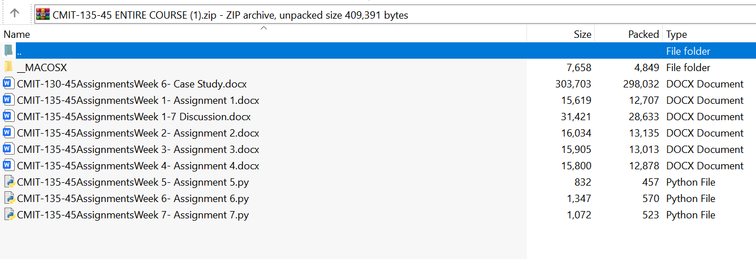This screenshot has height=259, width=756.
Task: Click the archive path address field
Action: [396, 15]
